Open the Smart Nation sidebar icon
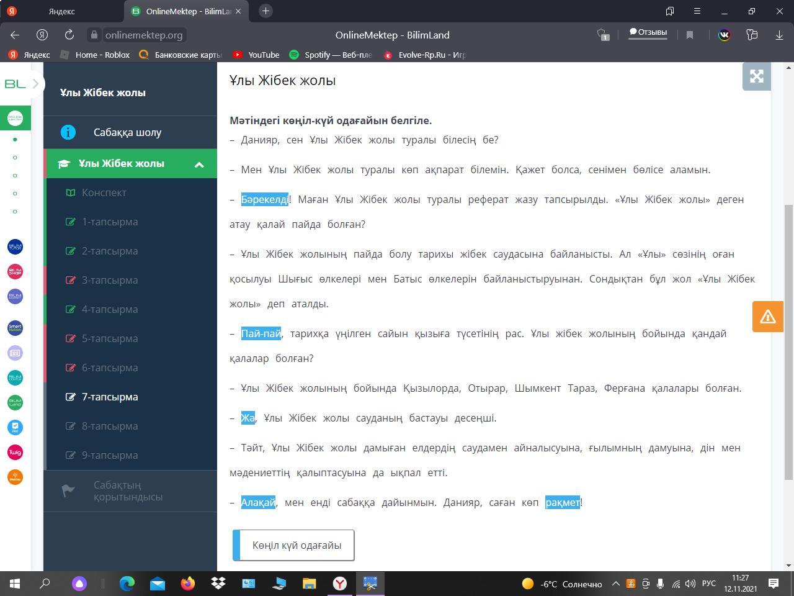This screenshot has width=794, height=596. point(15,328)
